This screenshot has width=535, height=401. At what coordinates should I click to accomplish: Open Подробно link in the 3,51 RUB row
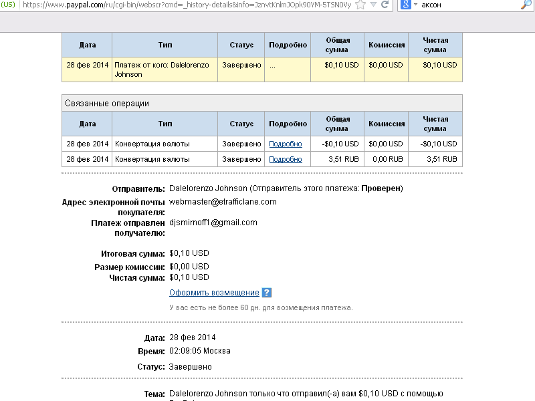pos(286,159)
